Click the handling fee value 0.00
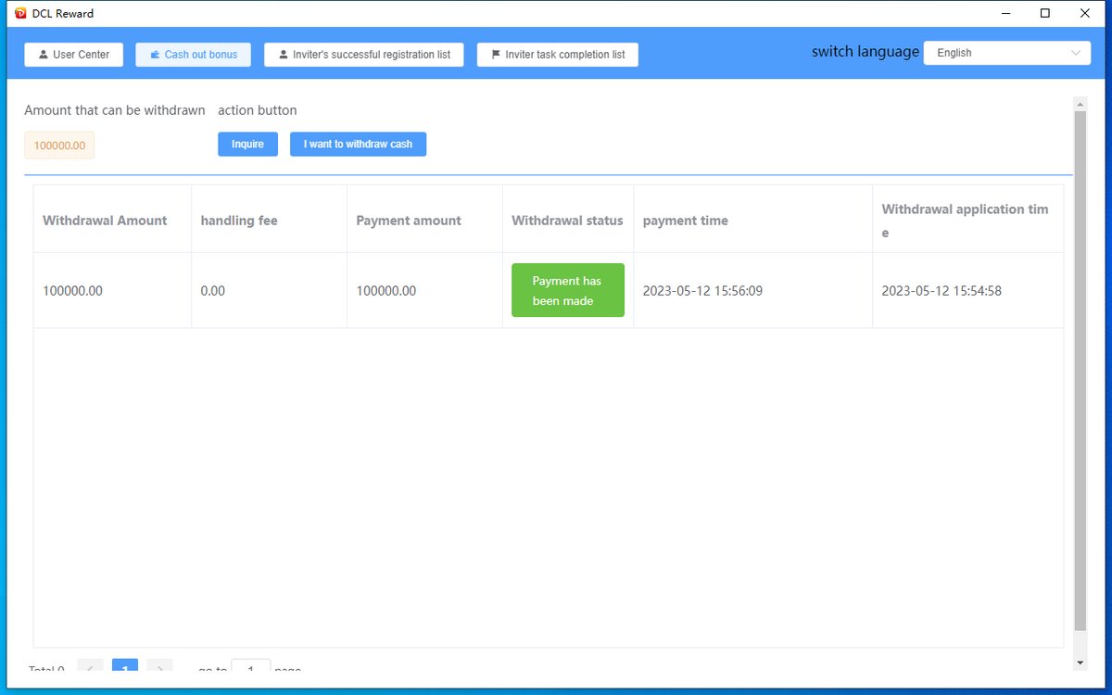Screen dimensions: 1112x695 213,291
